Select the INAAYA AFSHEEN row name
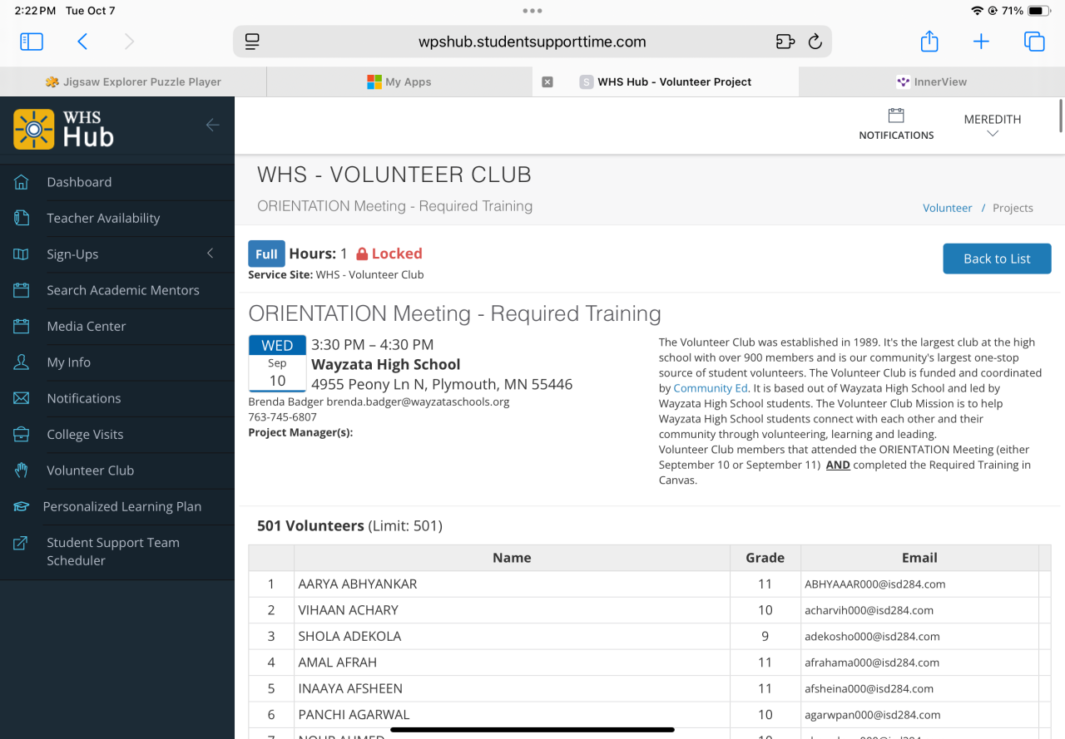This screenshot has width=1065, height=739. pos(350,688)
